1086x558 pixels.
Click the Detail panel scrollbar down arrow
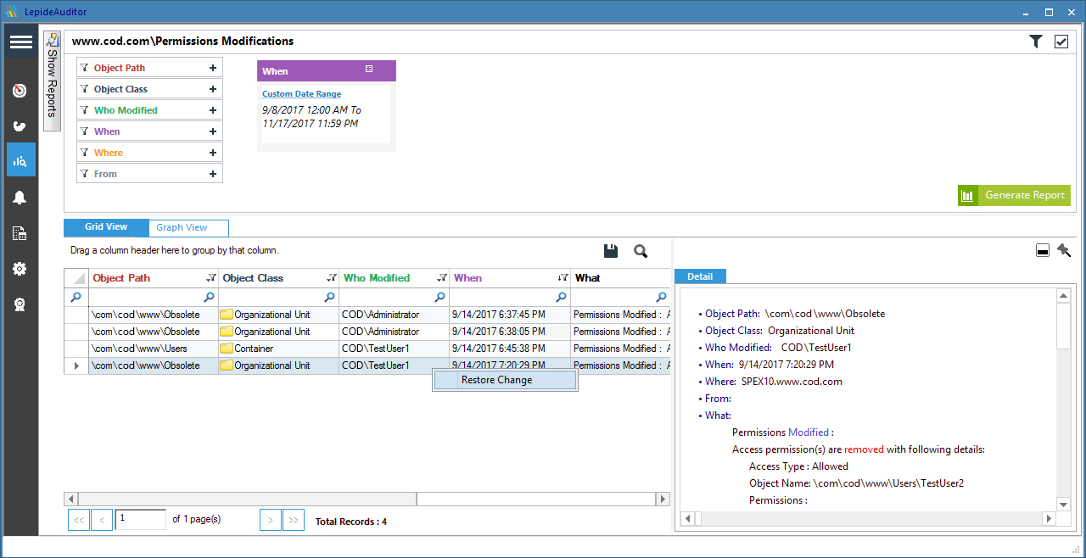(1064, 504)
